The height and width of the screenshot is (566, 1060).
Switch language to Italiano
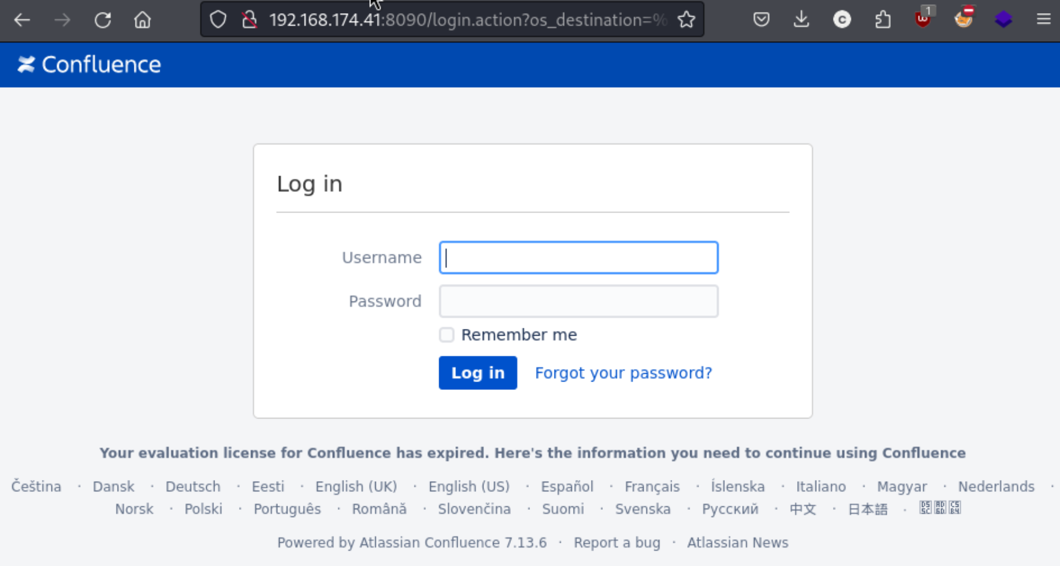820,487
